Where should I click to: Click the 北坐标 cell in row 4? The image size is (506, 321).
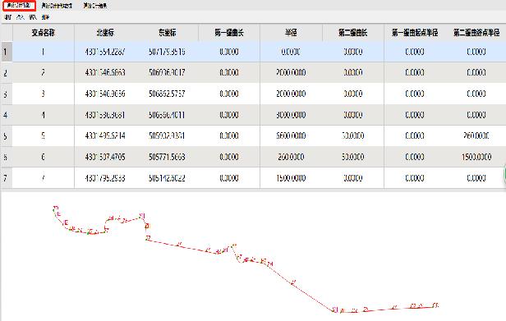tap(105, 115)
